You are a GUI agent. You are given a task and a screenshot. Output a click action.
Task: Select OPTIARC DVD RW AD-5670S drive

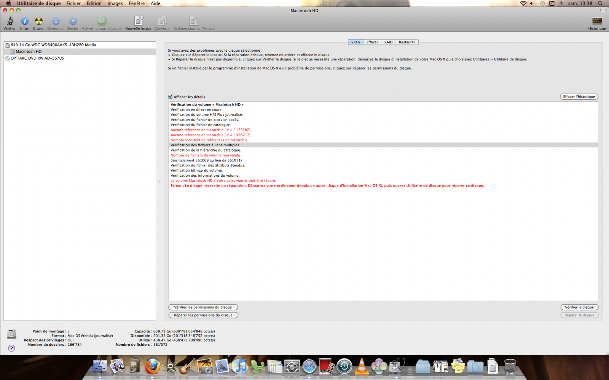(x=80, y=58)
